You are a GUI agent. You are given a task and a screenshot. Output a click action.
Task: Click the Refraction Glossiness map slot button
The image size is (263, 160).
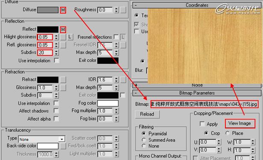tap(63, 87)
